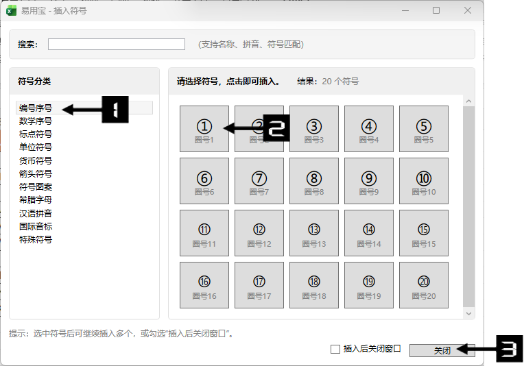Select the circled number 20 symbol
The width and height of the screenshot is (524, 366).
[423, 286]
